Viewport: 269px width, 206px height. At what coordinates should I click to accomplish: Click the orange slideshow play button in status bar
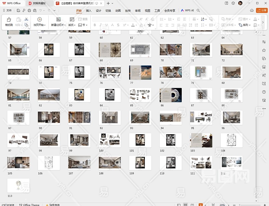click(x=201, y=205)
